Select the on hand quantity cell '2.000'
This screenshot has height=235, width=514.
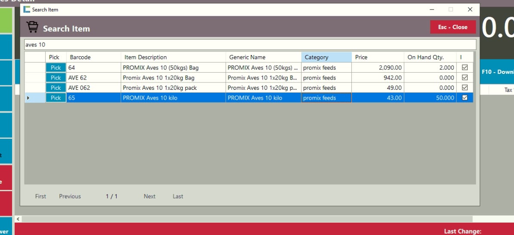click(430, 67)
